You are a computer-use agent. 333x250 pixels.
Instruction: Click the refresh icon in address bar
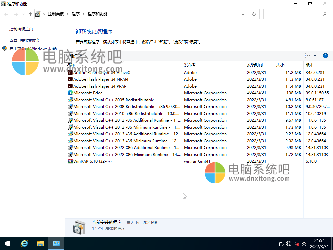click(x=254, y=14)
